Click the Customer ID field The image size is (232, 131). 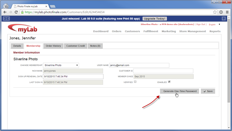coord(163,71)
